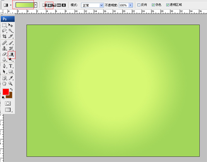
Task: Pick the Magic Wand tool
Action: (11, 31)
